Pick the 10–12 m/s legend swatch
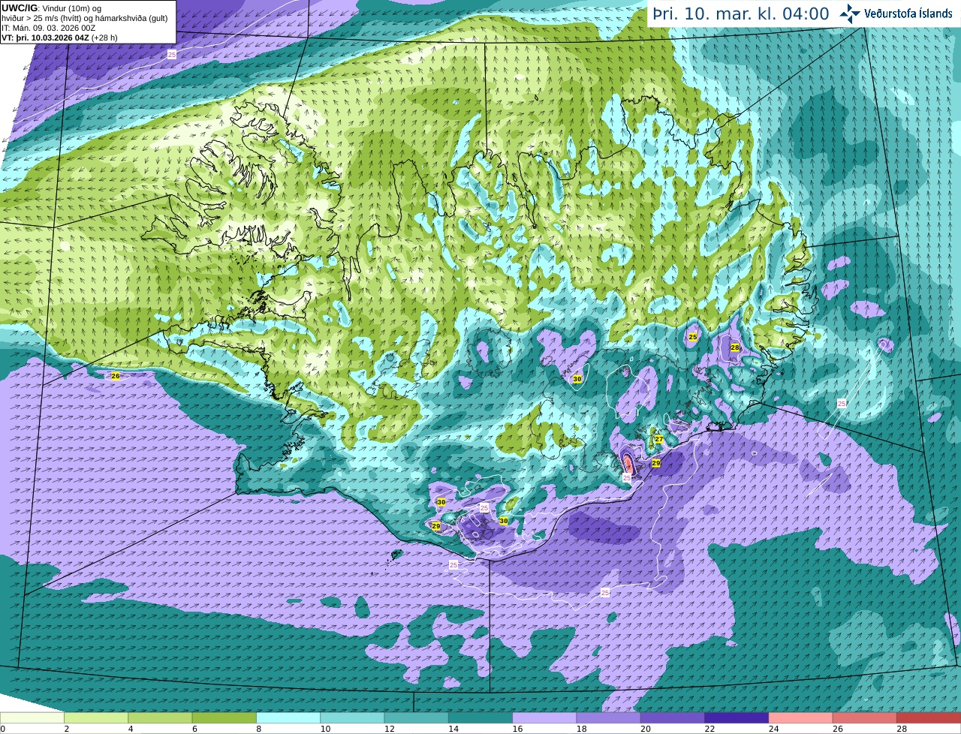The width and height of the screenshot is (961, 734). pos(352,718)
